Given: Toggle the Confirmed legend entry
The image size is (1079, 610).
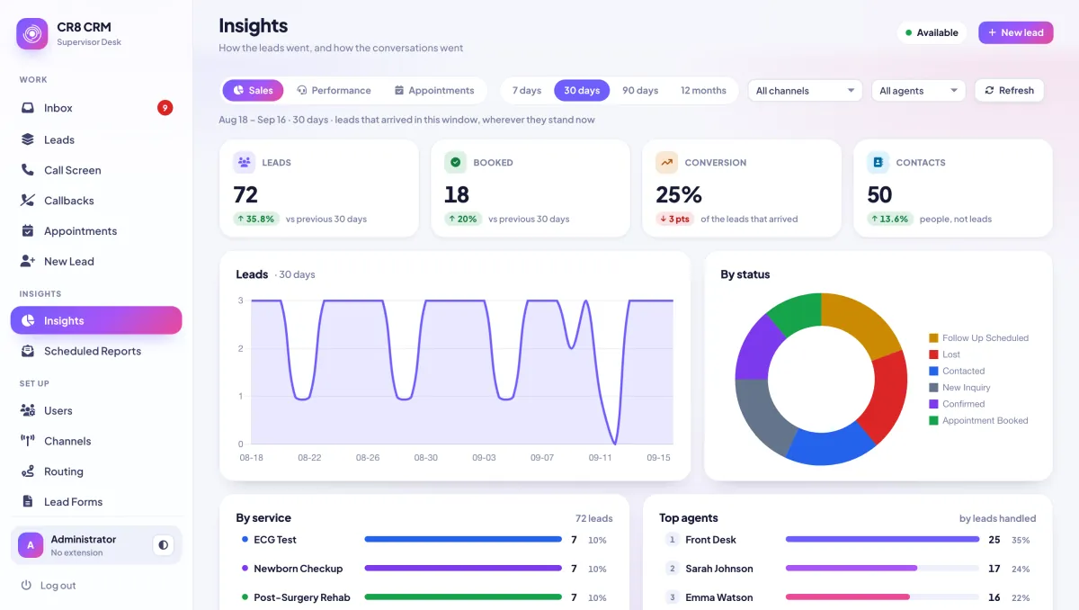Looking at the screenshot, I should [957, 404].
